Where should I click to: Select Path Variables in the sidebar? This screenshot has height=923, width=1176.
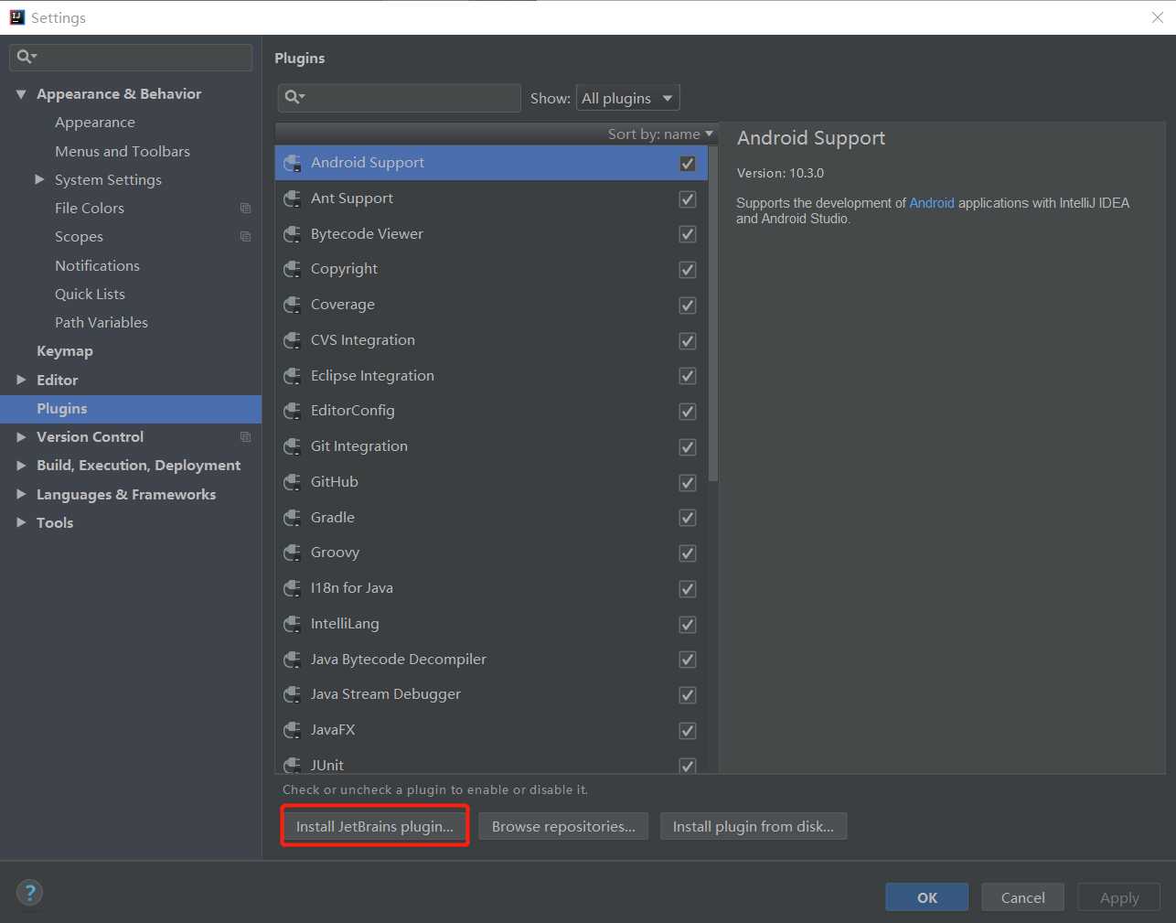[x=102, y=323]
